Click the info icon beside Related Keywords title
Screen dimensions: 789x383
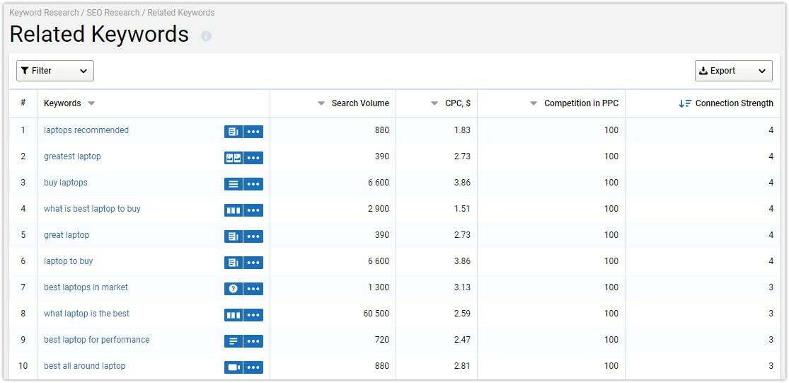[207, 36]
